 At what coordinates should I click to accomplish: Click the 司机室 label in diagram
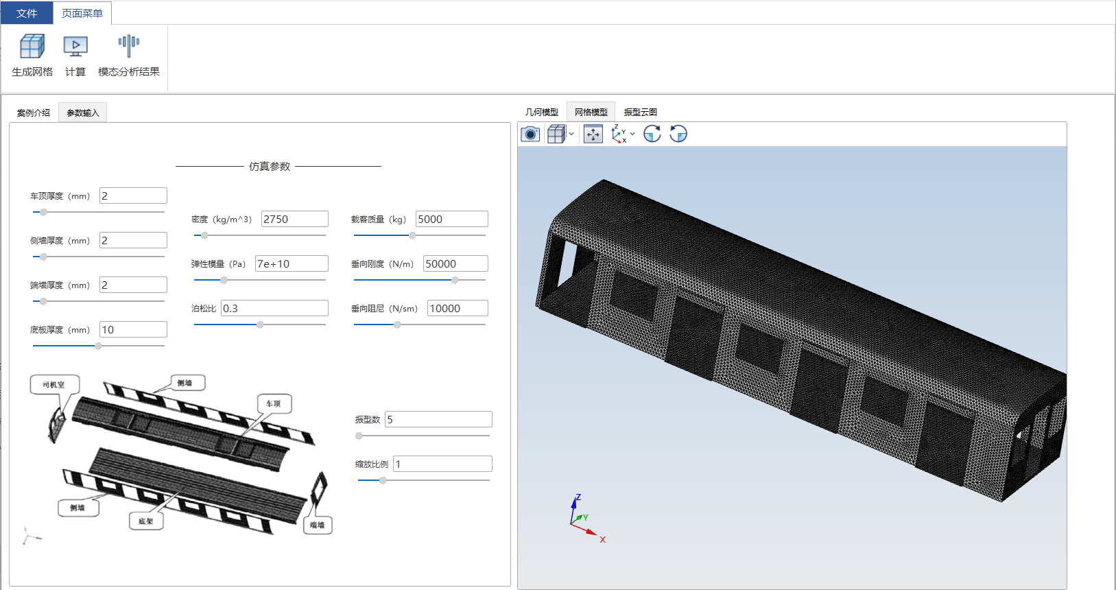(x=54, y=385)
